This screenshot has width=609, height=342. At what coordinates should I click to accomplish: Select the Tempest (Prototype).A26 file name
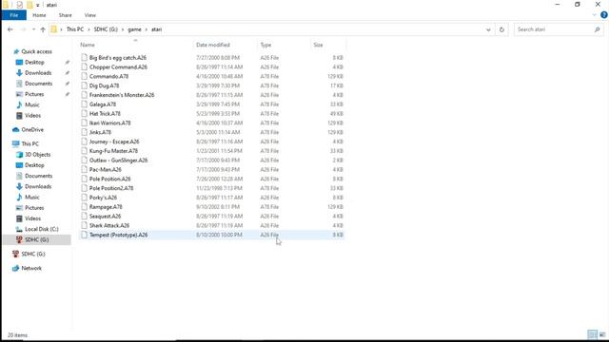(x=118, y=235)
